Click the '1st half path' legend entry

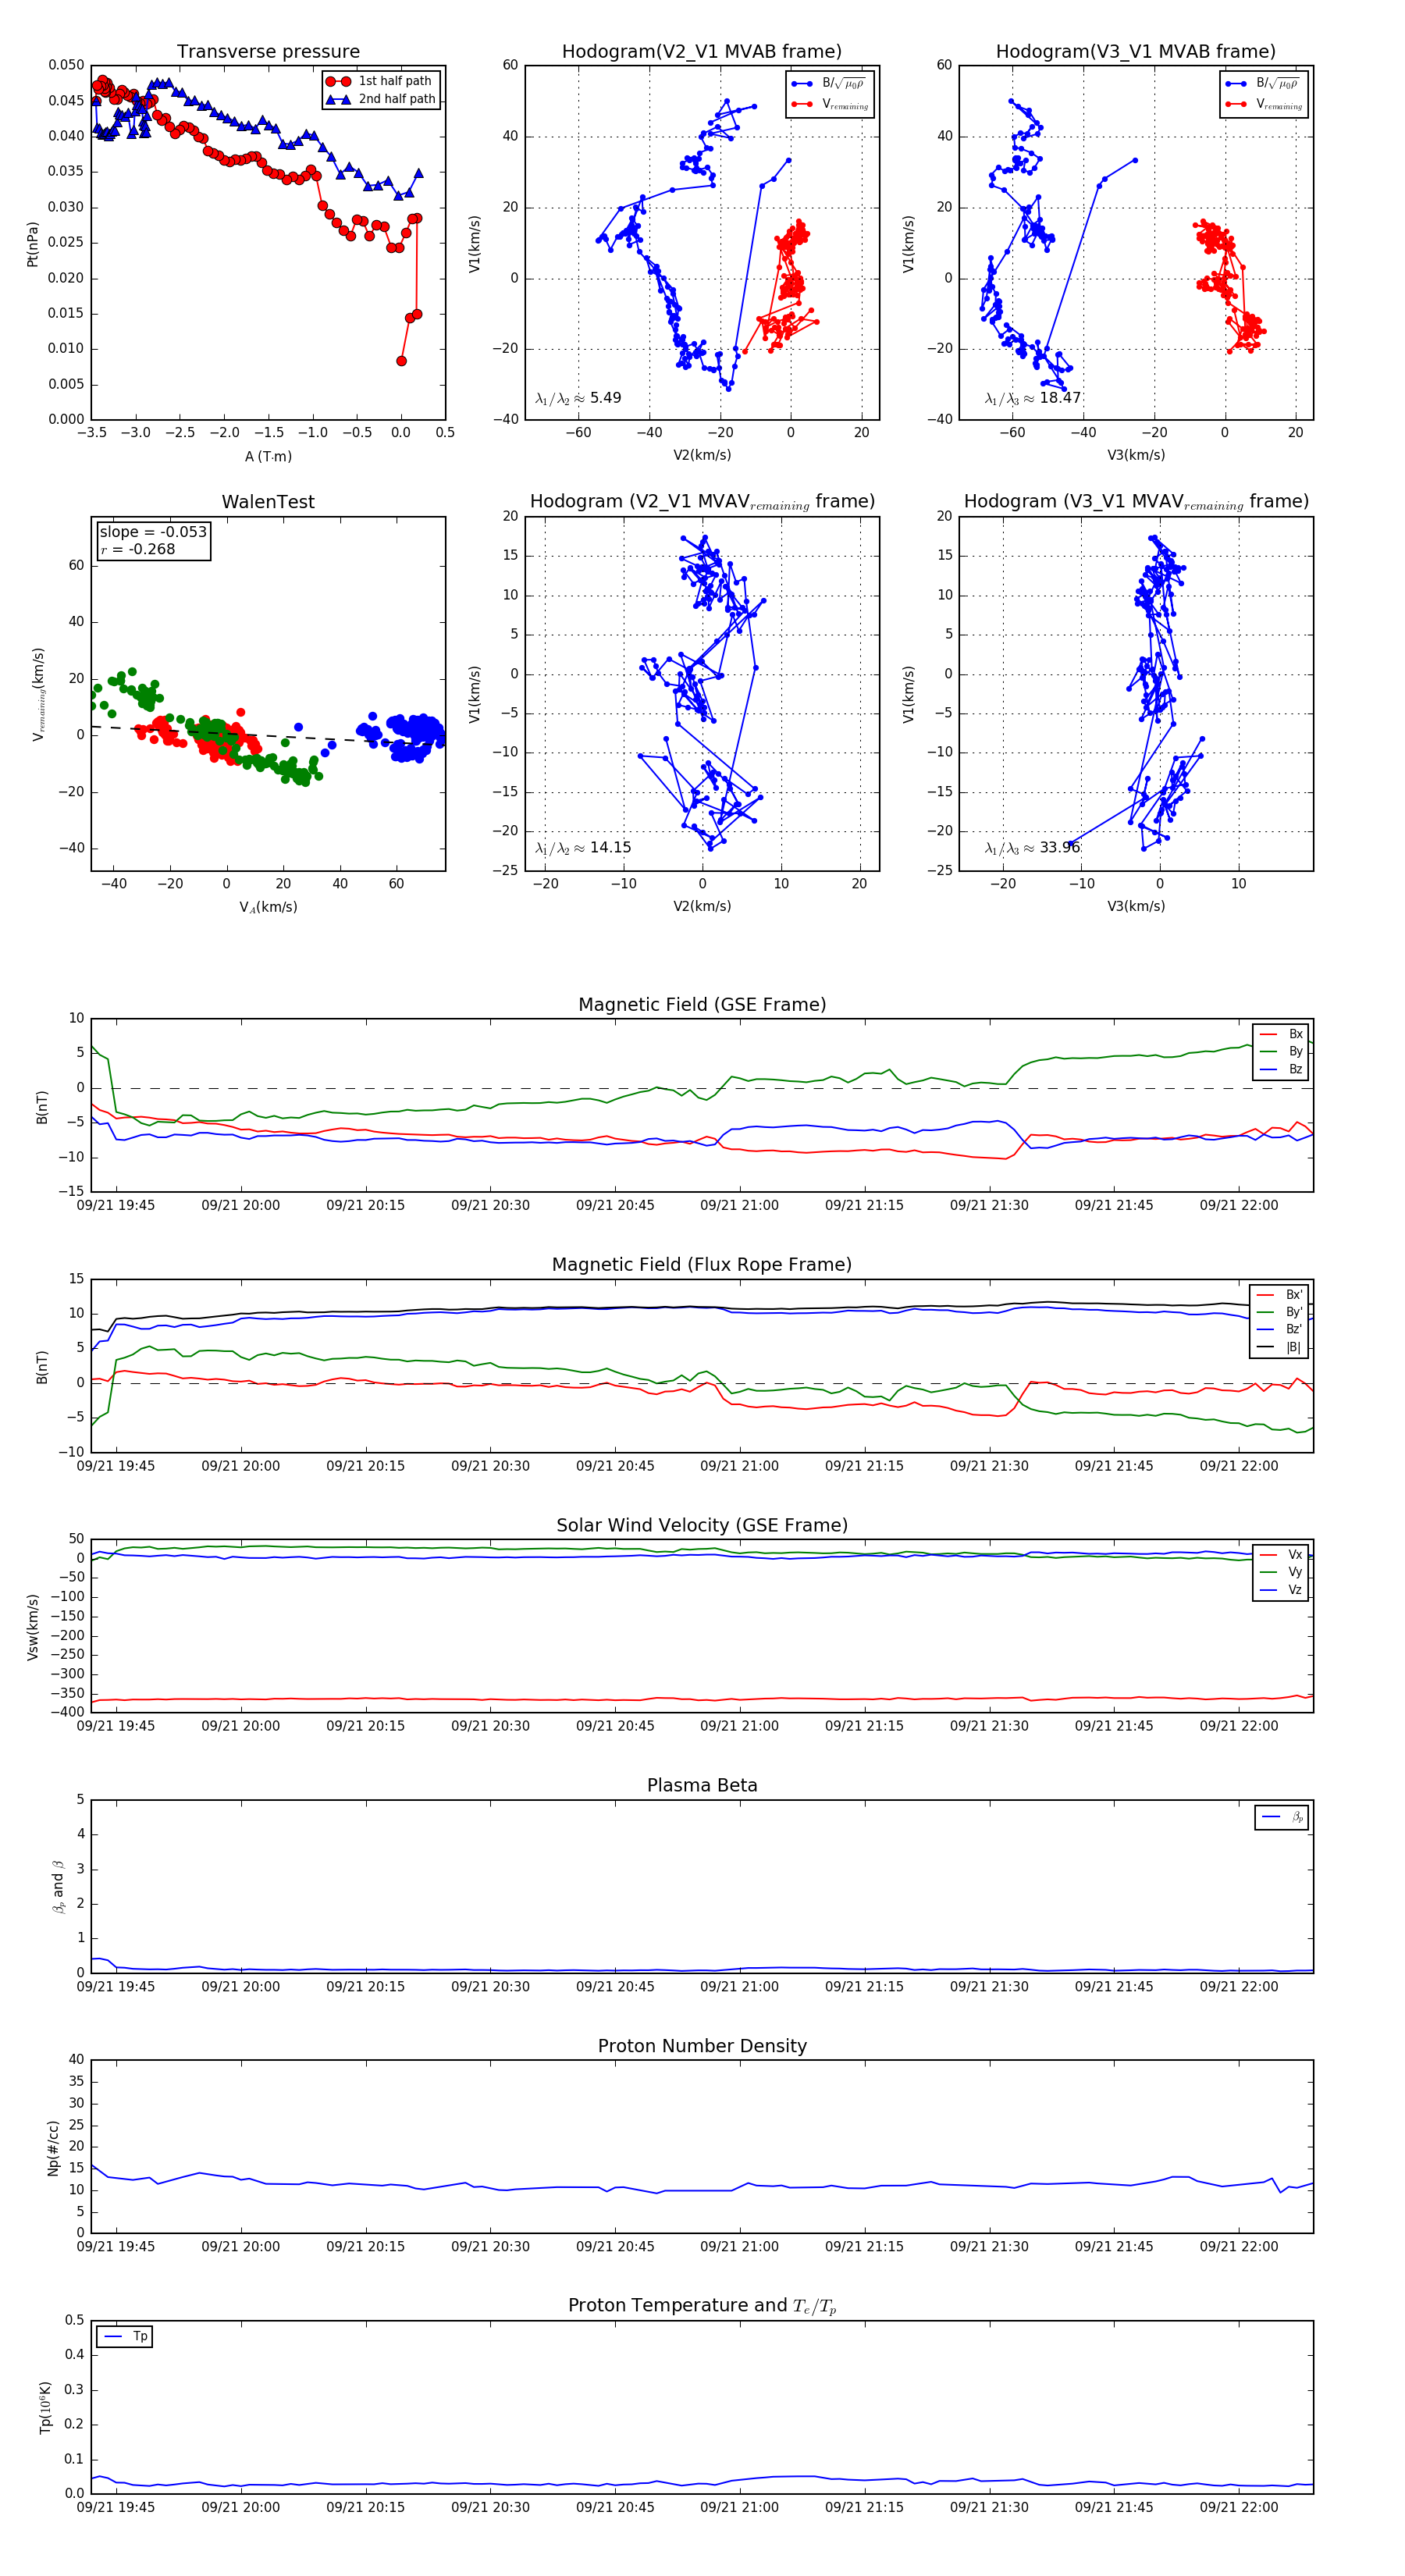[x=380, y=81]
